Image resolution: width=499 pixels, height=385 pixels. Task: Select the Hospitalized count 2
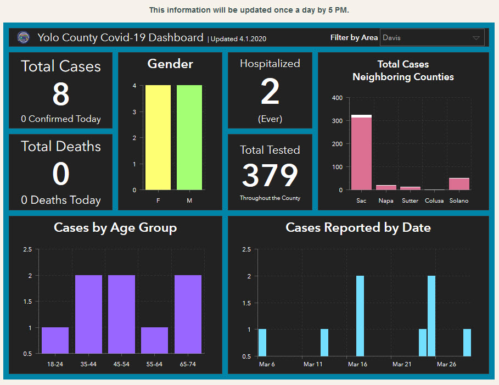270,93
